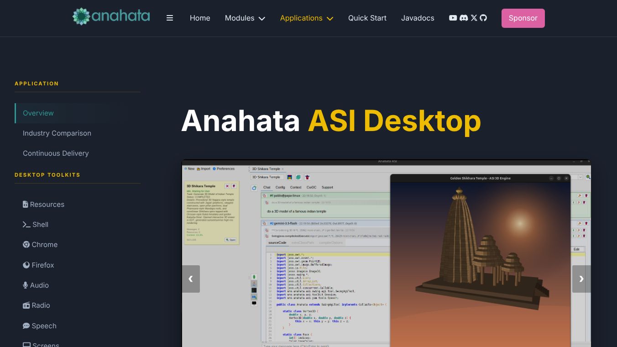Click the sourceCode tab in the screenshot
The image size is (617, 347).
pos(277,242)
